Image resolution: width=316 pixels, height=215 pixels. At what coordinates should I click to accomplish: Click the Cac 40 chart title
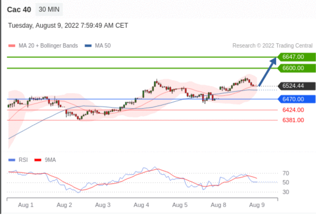point(19,9)
